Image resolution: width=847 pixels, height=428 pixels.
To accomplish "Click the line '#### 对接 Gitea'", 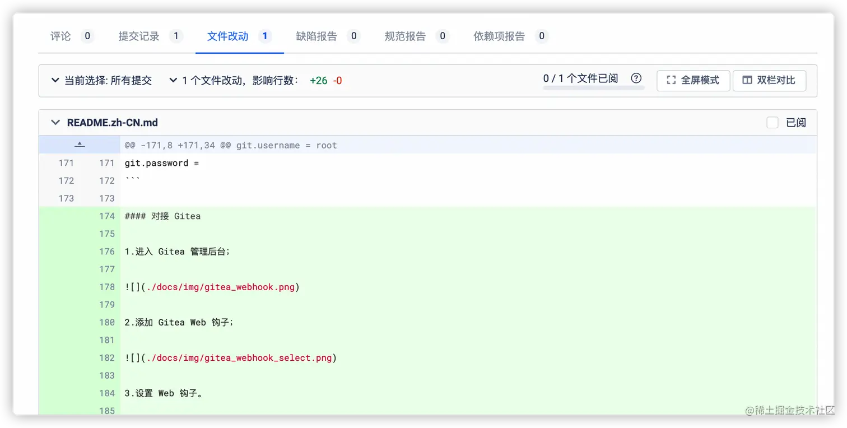I will point(162,216).
